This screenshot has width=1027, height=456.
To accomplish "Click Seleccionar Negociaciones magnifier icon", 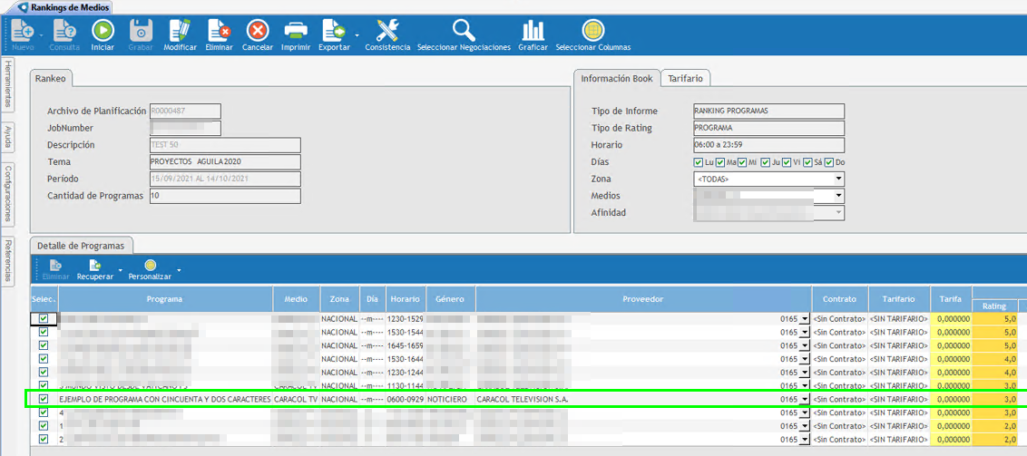I will click(x=464, y=30).
